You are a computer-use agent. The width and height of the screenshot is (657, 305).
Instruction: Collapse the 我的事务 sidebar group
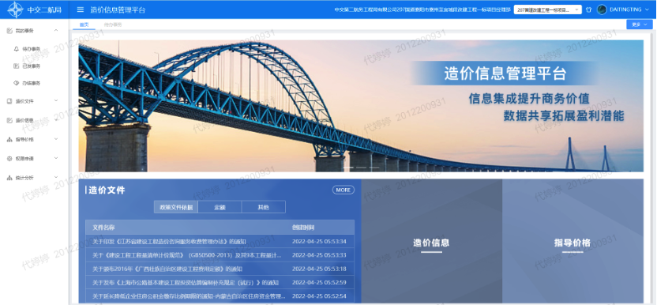56,30
